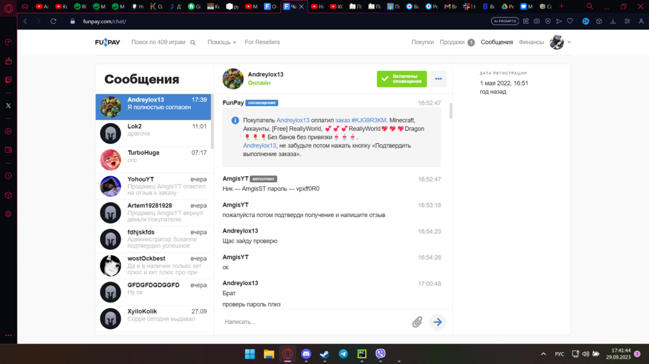The image size is (649, 364).
Task: Open File Explorer from the taskbar
Action: (269, 354)
